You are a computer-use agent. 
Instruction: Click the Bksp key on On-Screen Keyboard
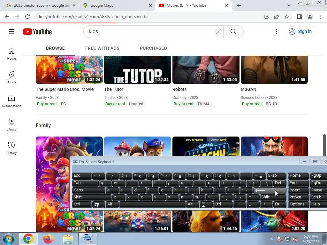click(276, 176)
